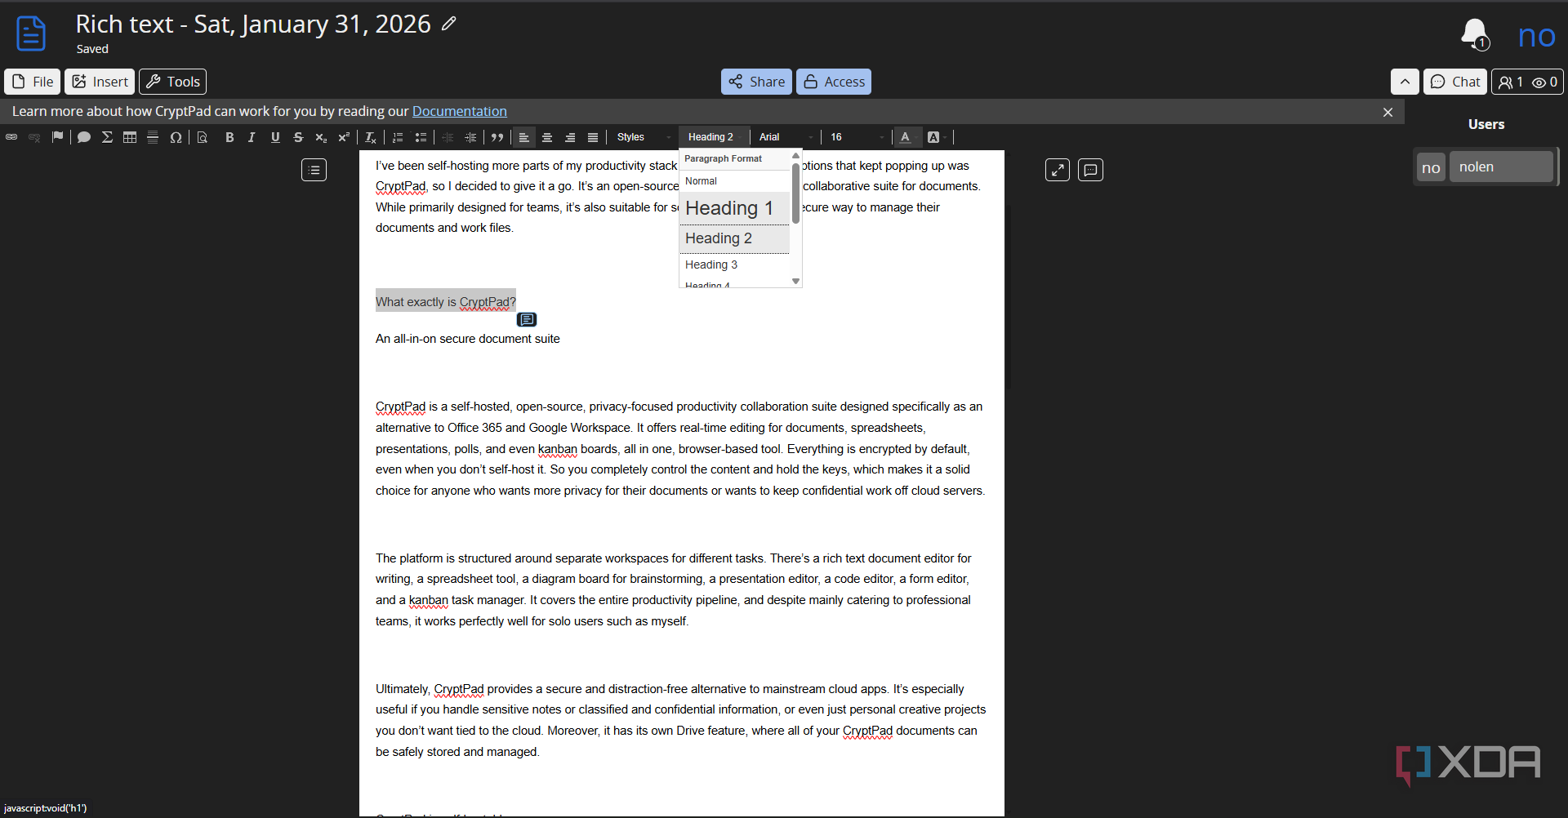This screenshot has width=1568, height=818.
Task: Insert a horizontal line
Action: [153, 137]
